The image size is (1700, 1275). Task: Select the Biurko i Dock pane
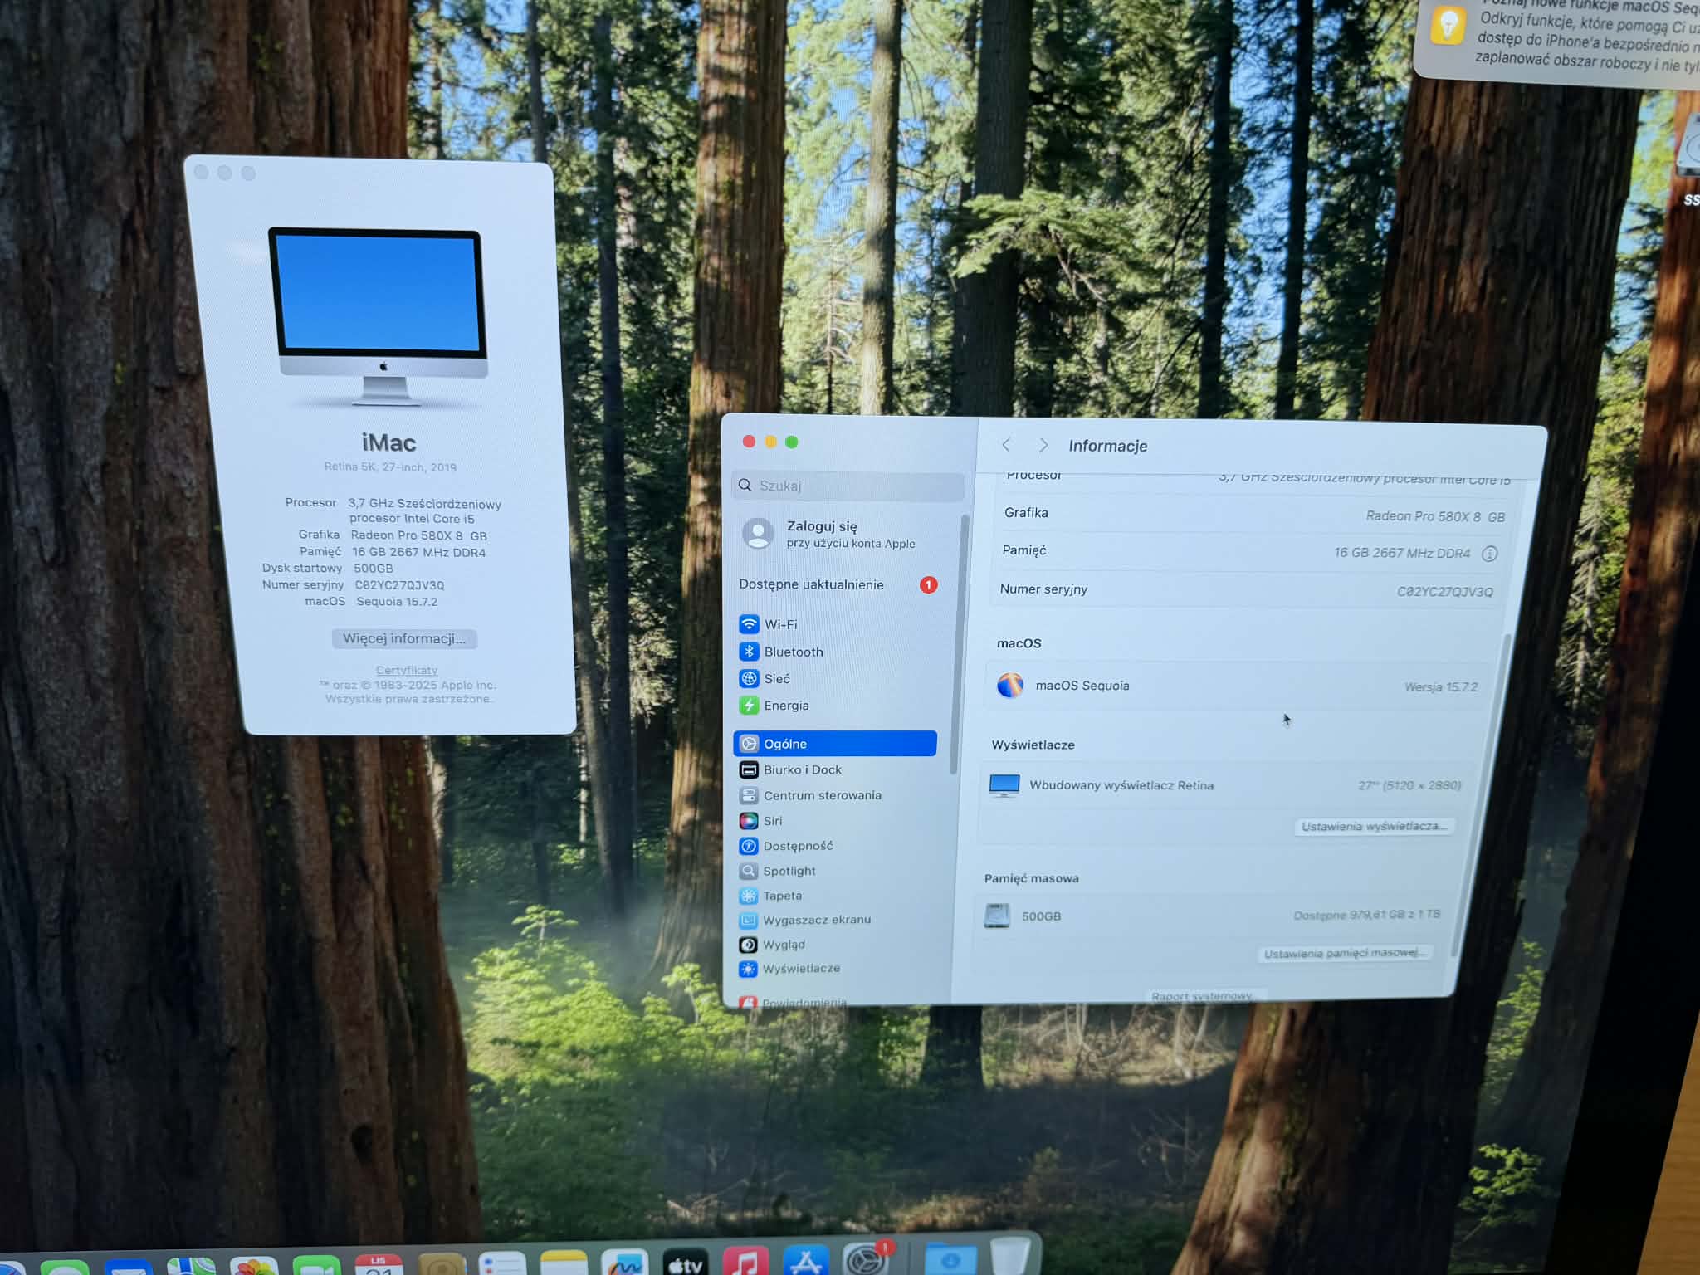click(x=801, y=769)
